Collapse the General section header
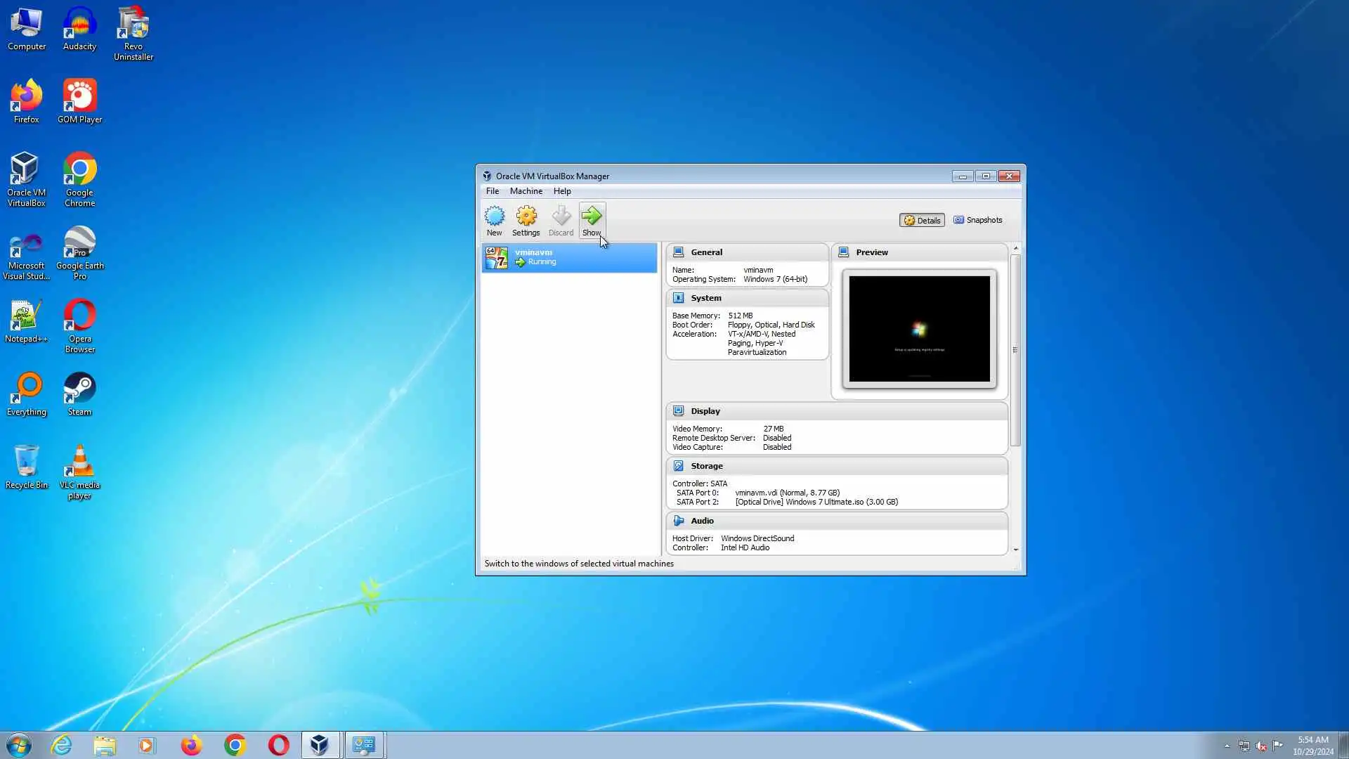The height and width of the screenshot is (759, 1349). click(x=706, y=252)
